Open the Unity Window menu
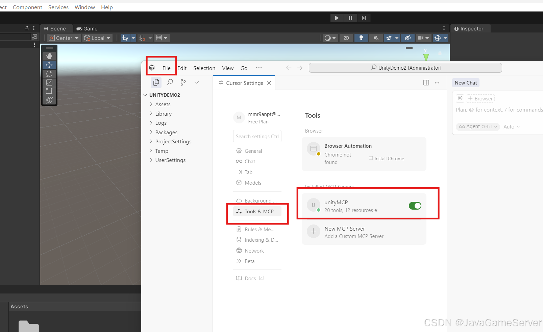 coord(85,7)
